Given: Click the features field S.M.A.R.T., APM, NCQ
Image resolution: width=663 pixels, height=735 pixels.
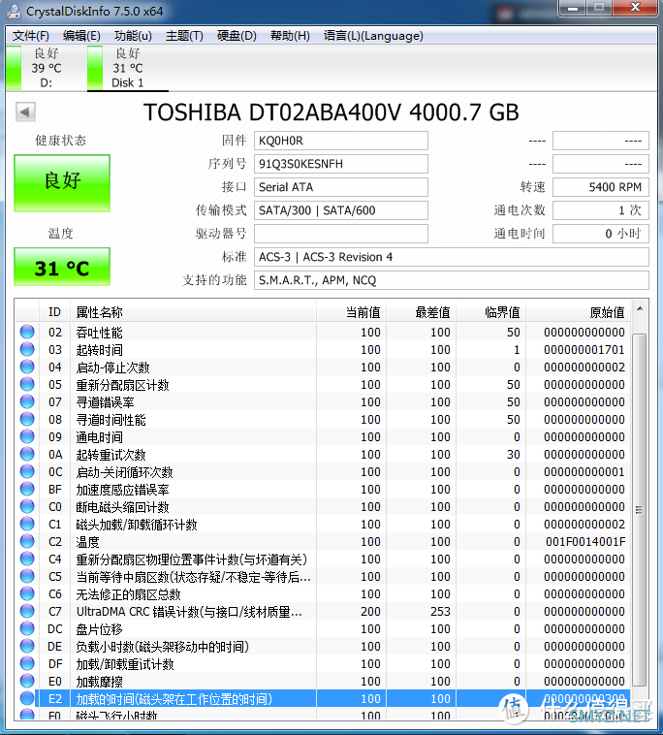Looking at the screenshot, I should (452, 280).
